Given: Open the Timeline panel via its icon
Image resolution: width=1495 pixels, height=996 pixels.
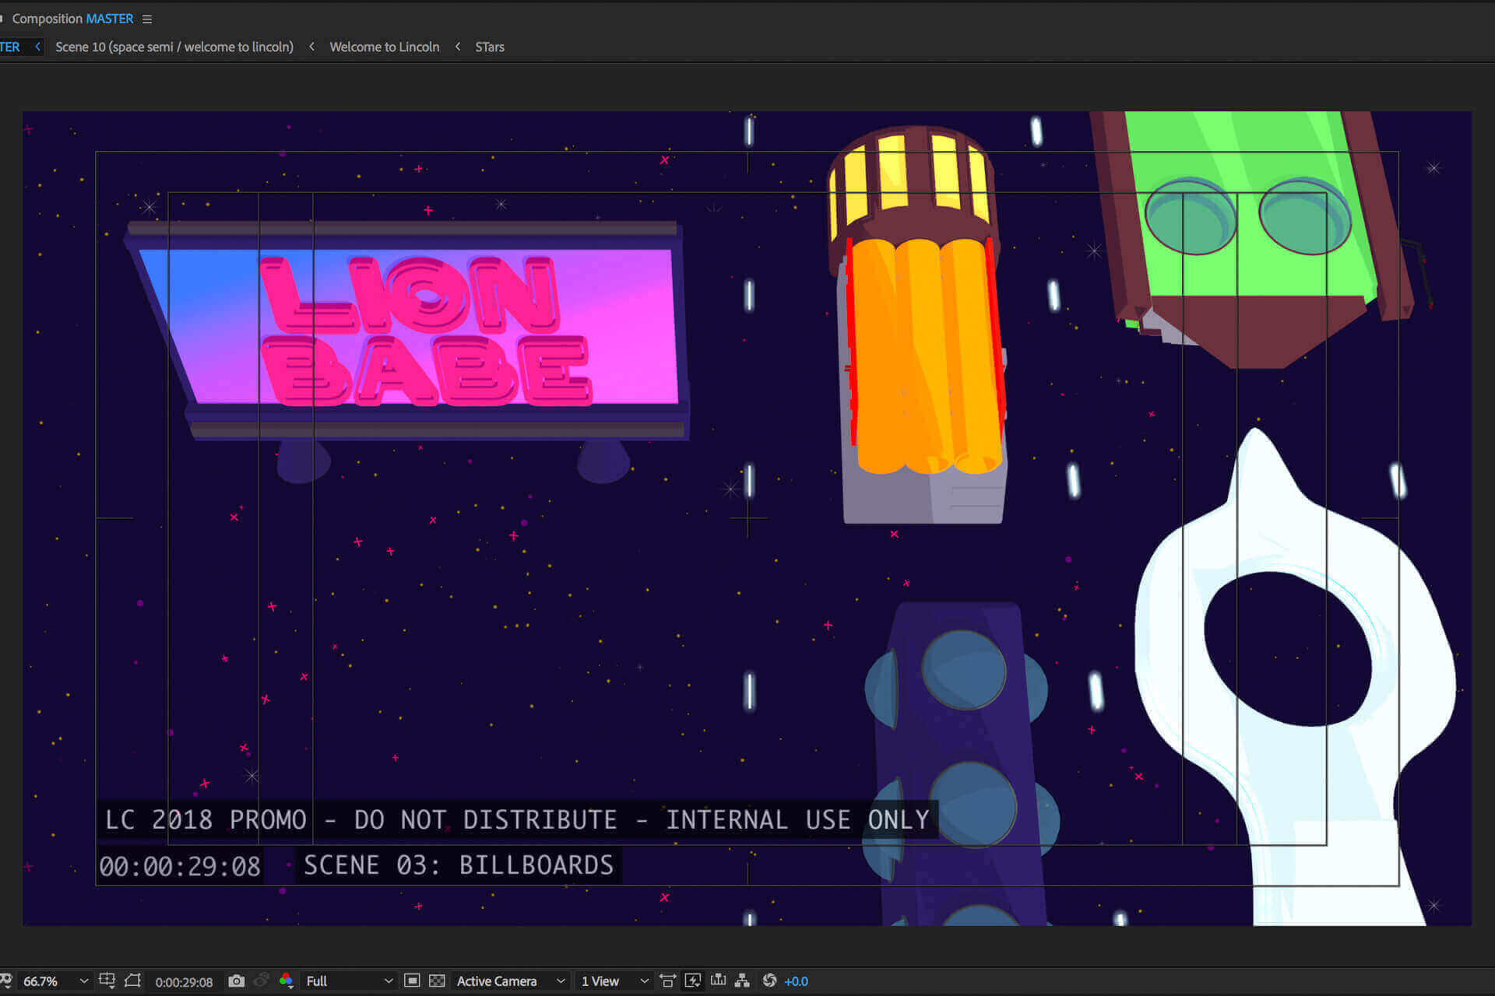Looking at the screenshot, I should [x=718, y=980].
